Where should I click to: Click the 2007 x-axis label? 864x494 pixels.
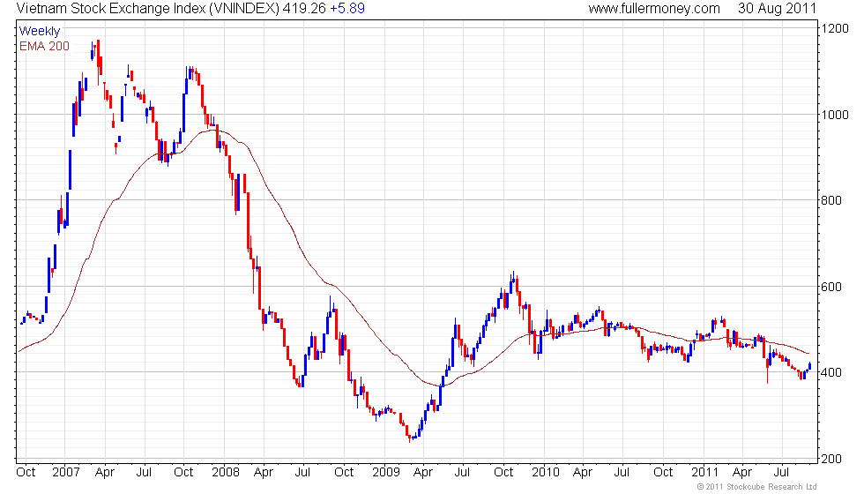click(x=66, y=473)
